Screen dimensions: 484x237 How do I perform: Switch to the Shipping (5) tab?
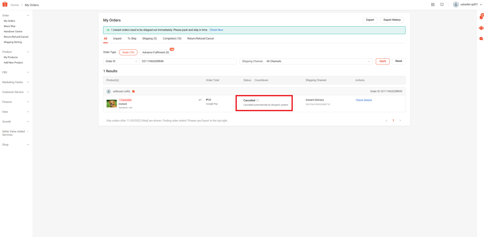point(149,39)
